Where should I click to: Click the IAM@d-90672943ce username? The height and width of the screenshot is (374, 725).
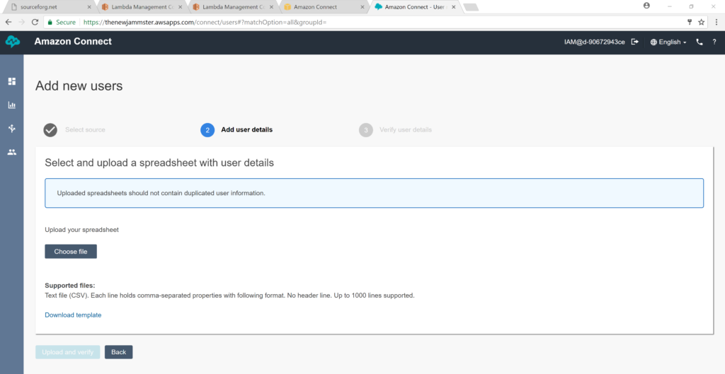(594, 42)
